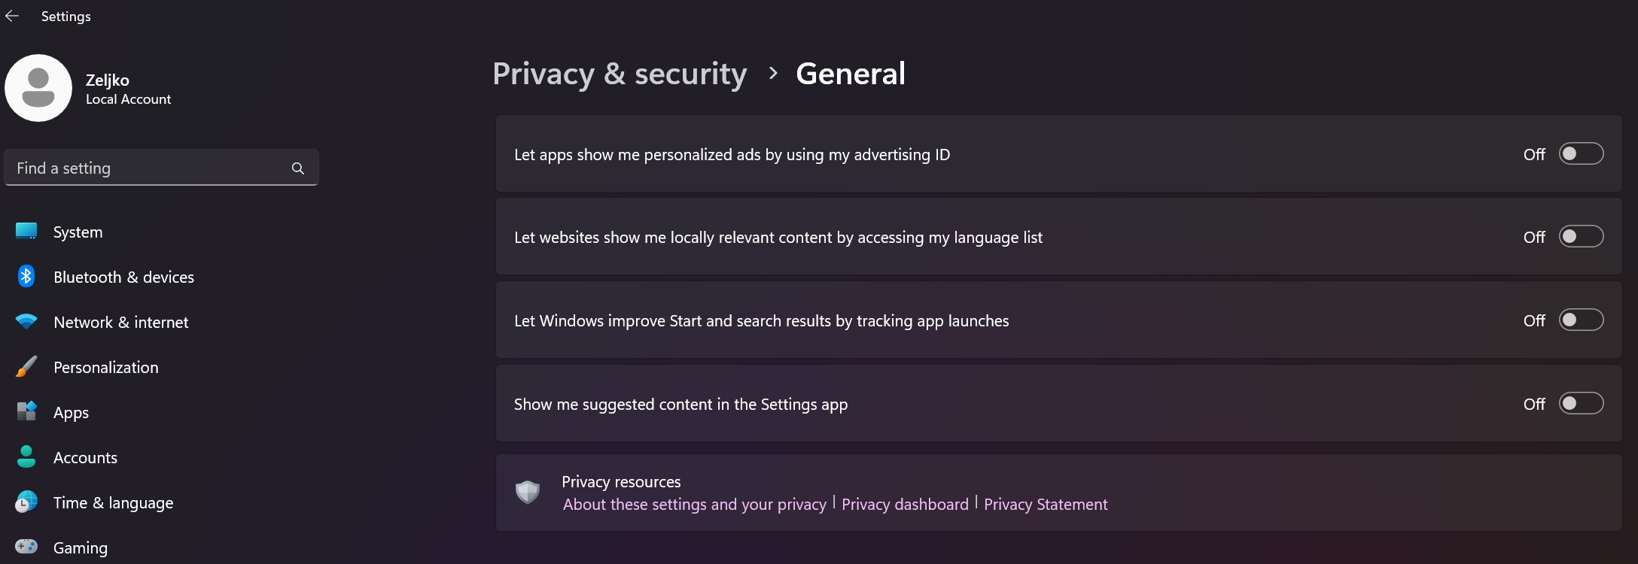The width and height of the screenshot is (1638, 564).
Task: Click the Wi-Fi Network & internet icon
Action: click(26, 321)
